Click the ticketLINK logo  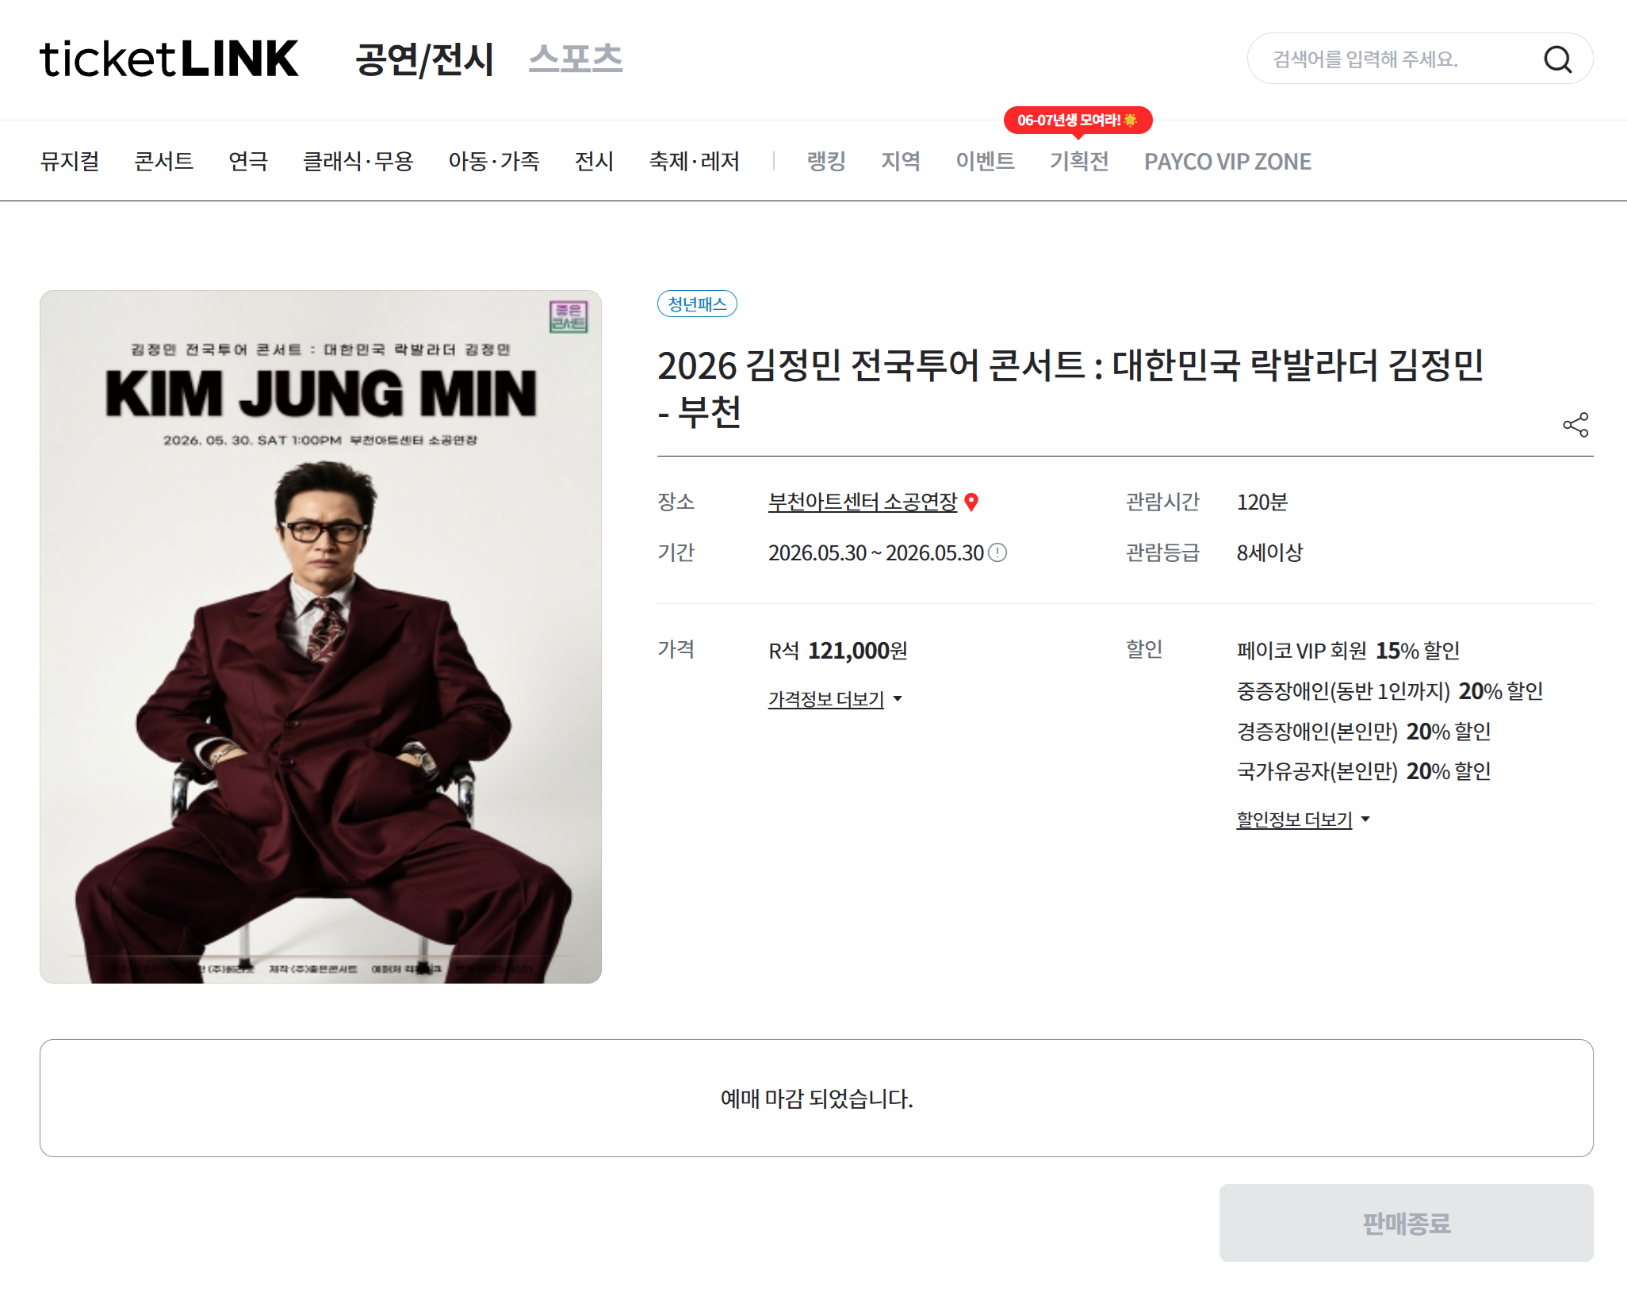(169, 59)
